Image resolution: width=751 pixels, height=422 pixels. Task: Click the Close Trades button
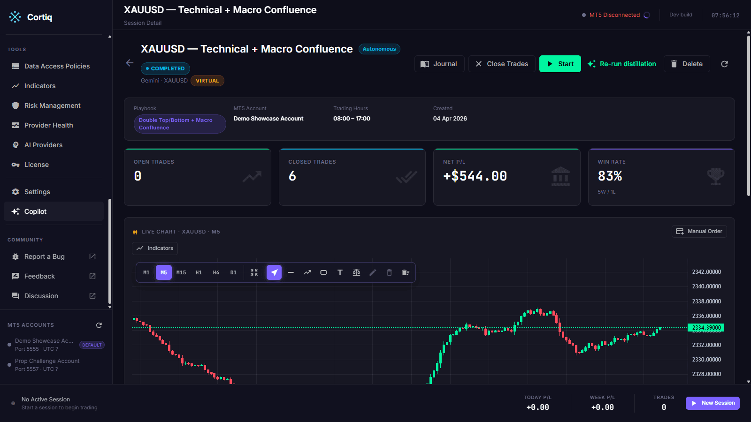[502, 64]
